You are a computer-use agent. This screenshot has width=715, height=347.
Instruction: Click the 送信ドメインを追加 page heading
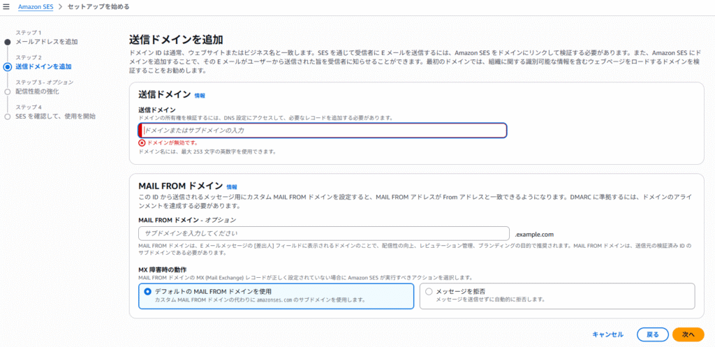176,39
